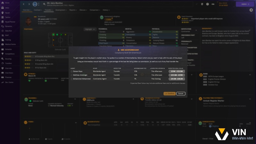The width and height of the screenshot is (256, 144).
Task: Select Osman Kaya as the intermediary
Action: click(x=71, y=71)
